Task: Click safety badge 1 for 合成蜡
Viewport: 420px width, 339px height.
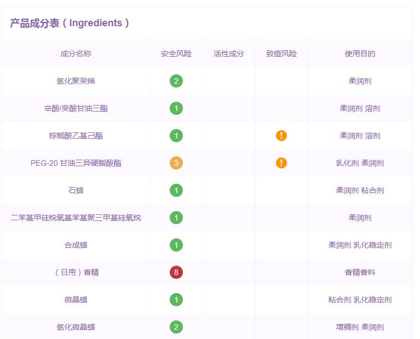Action: 176,245
